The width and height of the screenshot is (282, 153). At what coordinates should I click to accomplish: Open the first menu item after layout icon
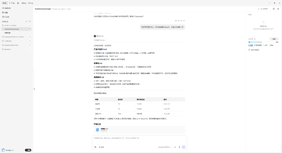point(24,3)
